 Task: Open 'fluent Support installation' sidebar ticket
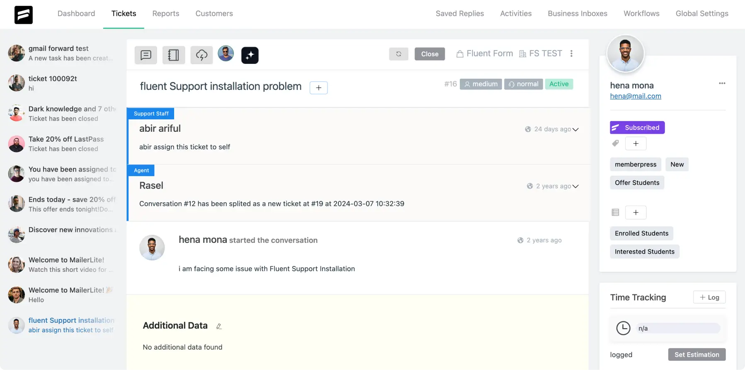pos(62,325)
